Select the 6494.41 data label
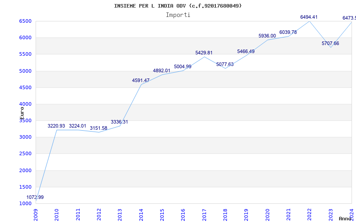 pyautogui.click(x=309, y=17)
